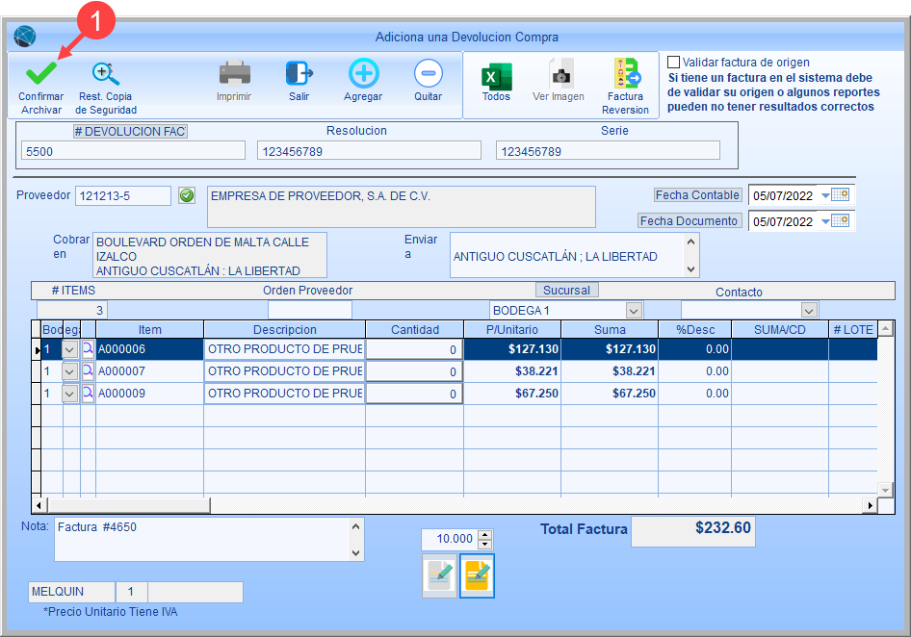Expand the Contacto dropdown

coord(809,310)
